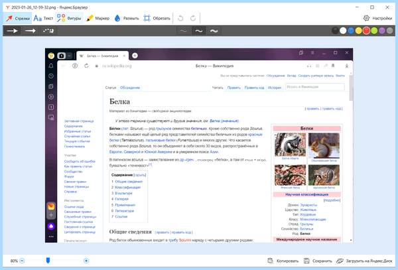Choose the simple straight arrow style

[x=12, y=31]
